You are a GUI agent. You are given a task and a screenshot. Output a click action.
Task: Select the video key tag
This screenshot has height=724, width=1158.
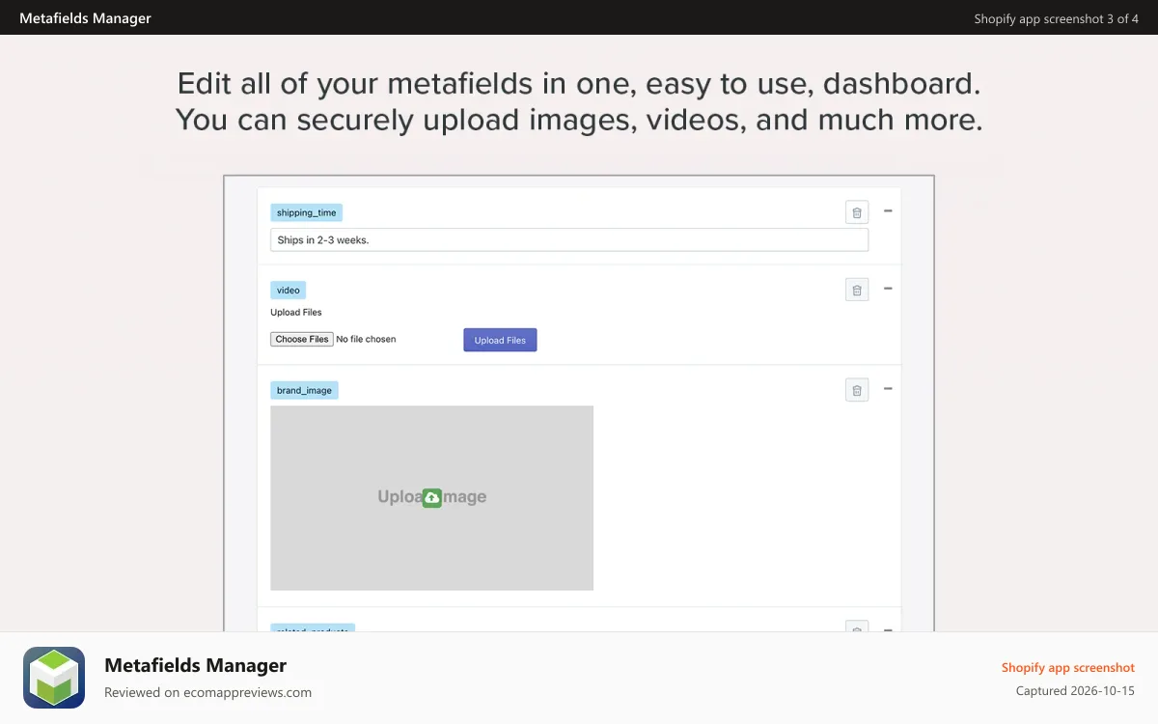click(x=288, y=290)
